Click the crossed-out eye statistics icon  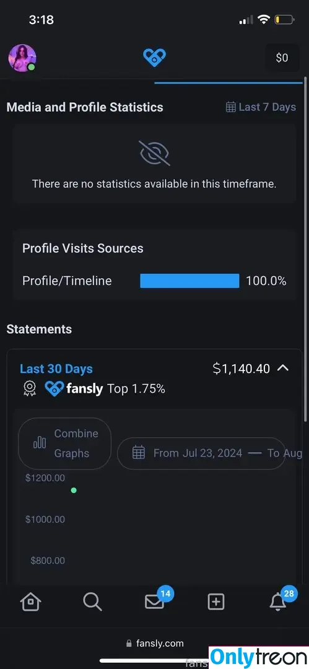coord(154,153)
